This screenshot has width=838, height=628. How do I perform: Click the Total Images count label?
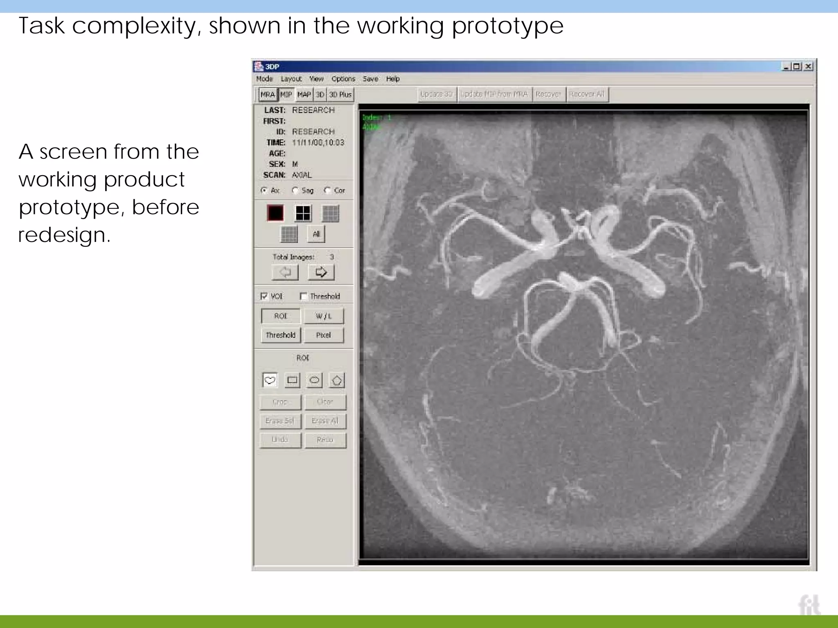293,257
